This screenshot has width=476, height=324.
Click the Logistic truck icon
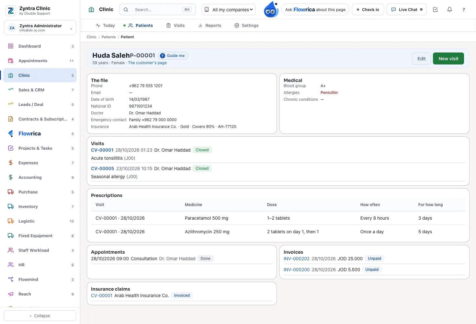click(x=11, y=221)
